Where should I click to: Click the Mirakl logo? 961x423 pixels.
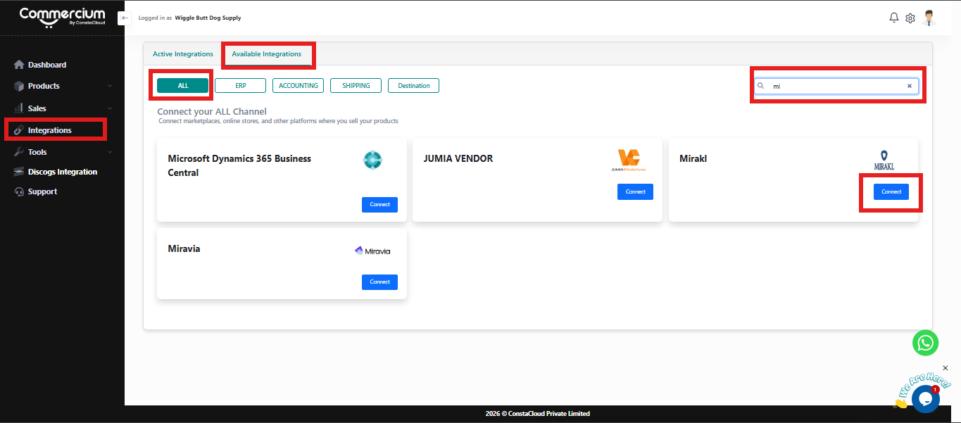tap(884, 160)
